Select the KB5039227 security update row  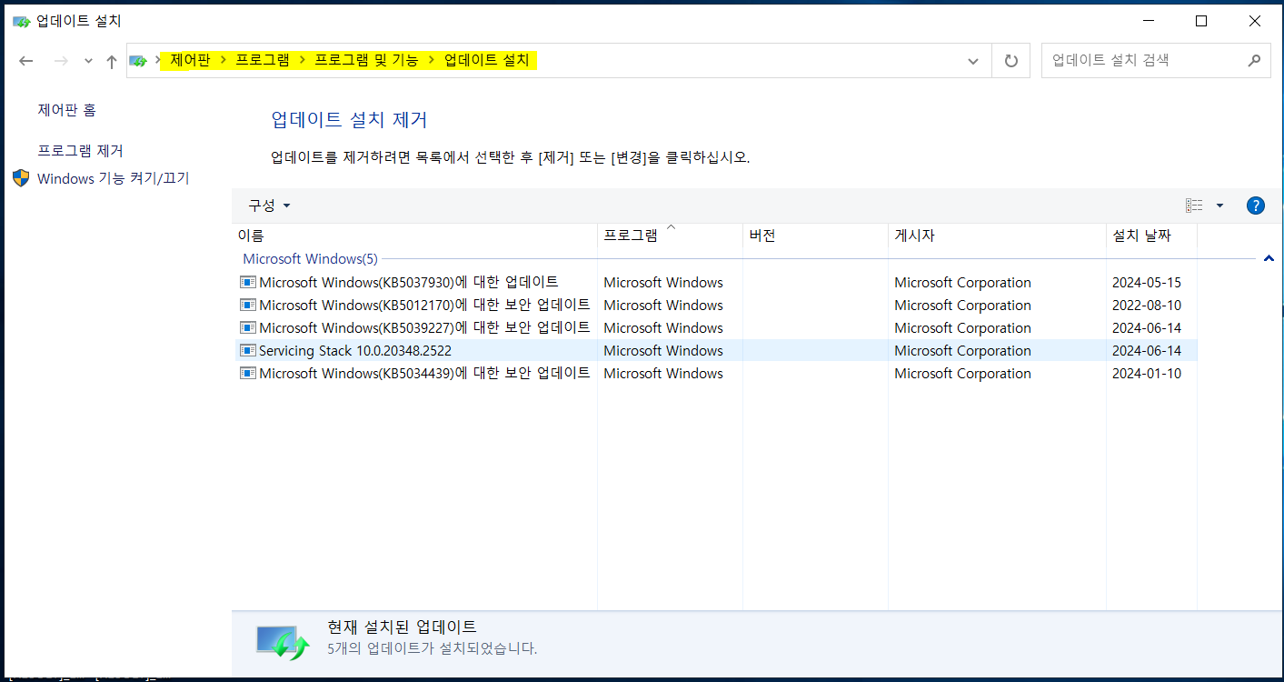coord(715,327)
